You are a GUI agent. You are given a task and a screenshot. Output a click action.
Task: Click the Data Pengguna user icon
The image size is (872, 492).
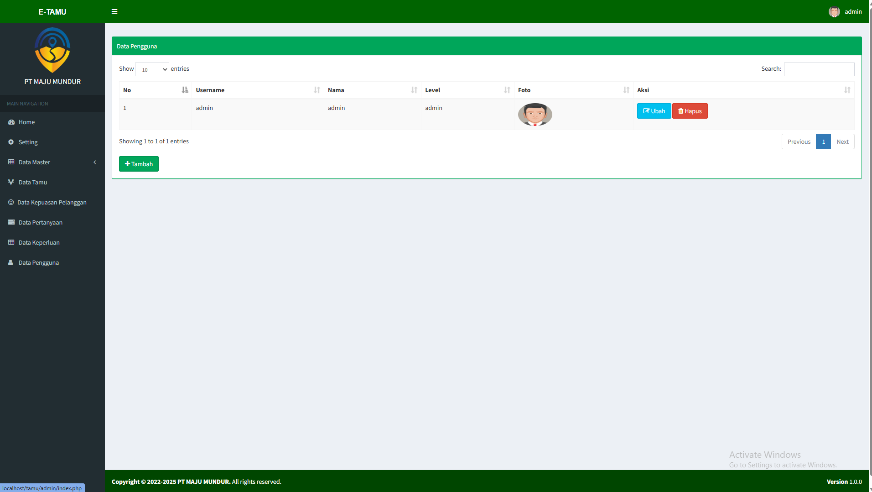click(11, 262)
